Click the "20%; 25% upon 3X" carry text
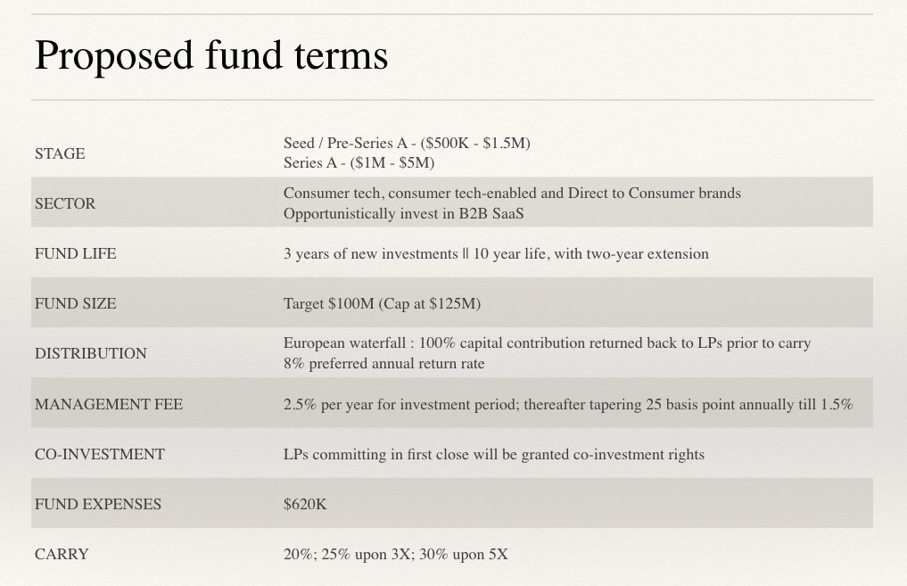907x586 pixels. click(x=395, y=554)
